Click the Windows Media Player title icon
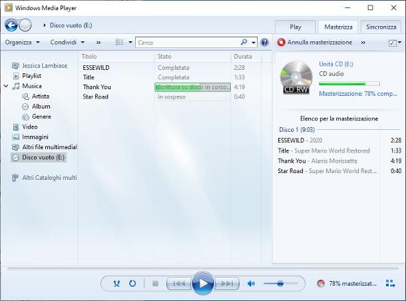The height and width of the screenshot is (301, 406). coord(8,8)
